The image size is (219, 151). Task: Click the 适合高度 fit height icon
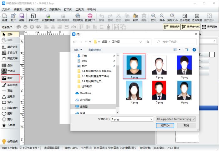pos(197,17)
